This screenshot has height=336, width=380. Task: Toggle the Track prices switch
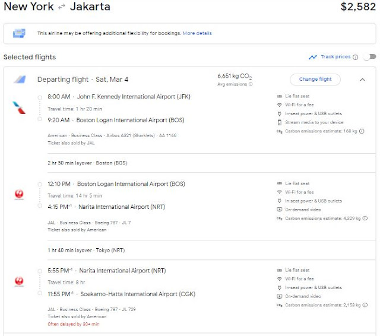[x=370, y=57]
